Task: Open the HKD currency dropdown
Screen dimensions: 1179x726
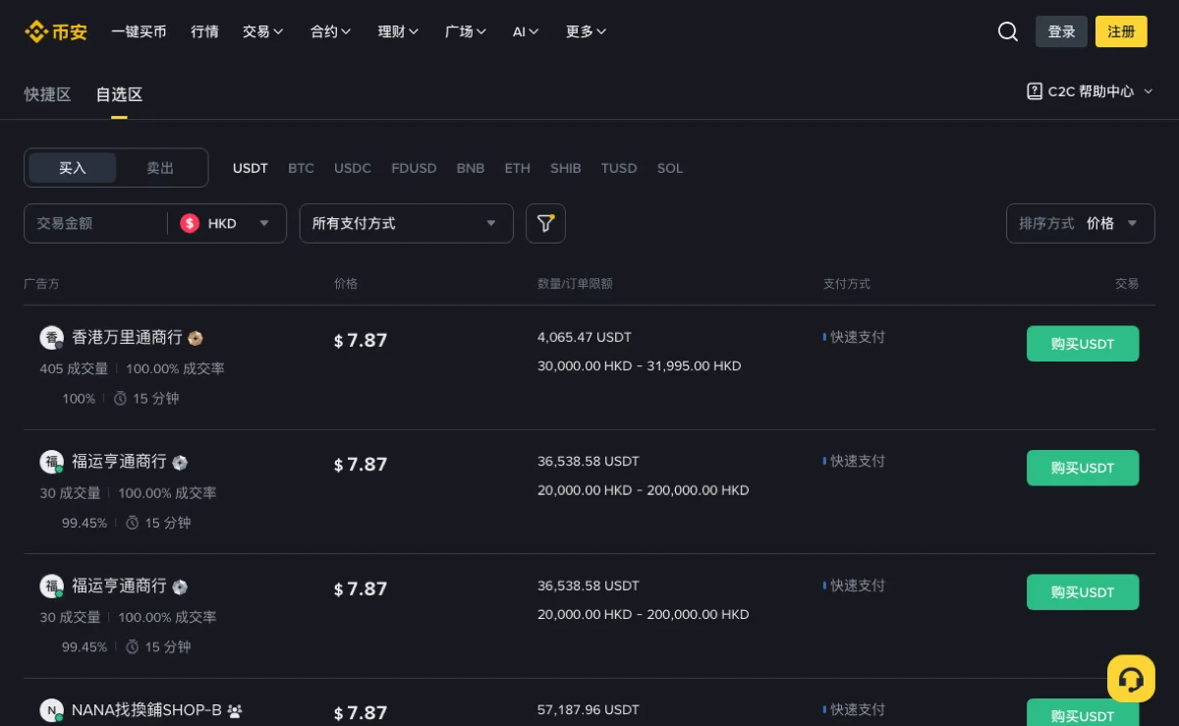Action: click(x=227, y=223)
